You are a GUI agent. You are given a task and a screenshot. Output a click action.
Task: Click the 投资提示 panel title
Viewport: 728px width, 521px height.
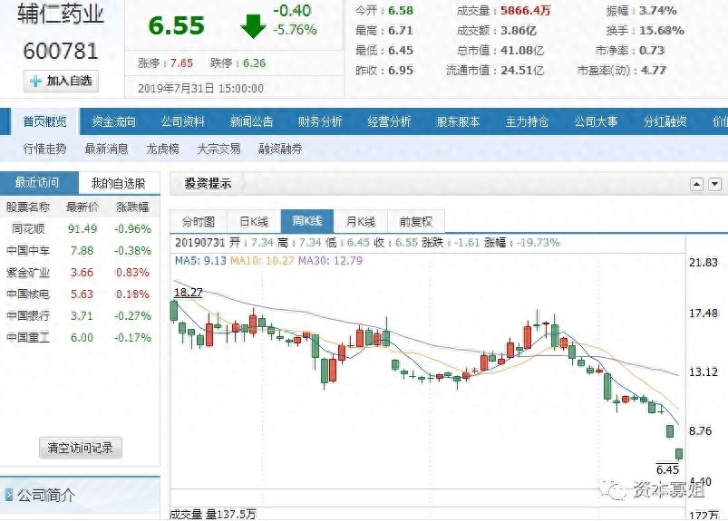208,184
